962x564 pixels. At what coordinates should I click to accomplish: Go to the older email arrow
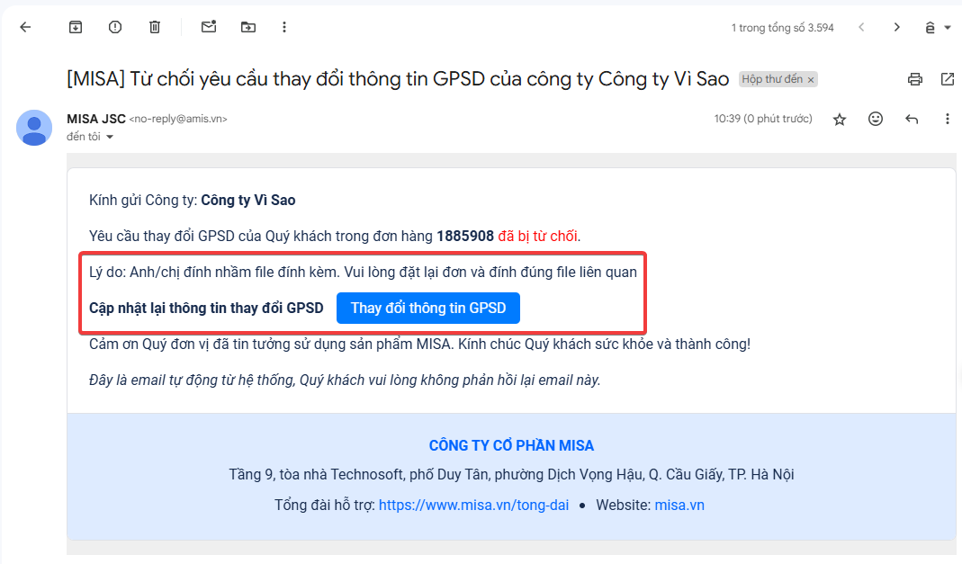(897, 27)
